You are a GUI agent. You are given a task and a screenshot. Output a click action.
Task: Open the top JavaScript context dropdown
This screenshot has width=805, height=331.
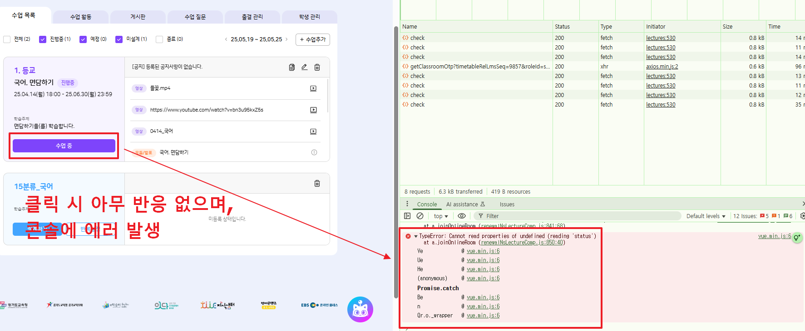tap(440, 216)
